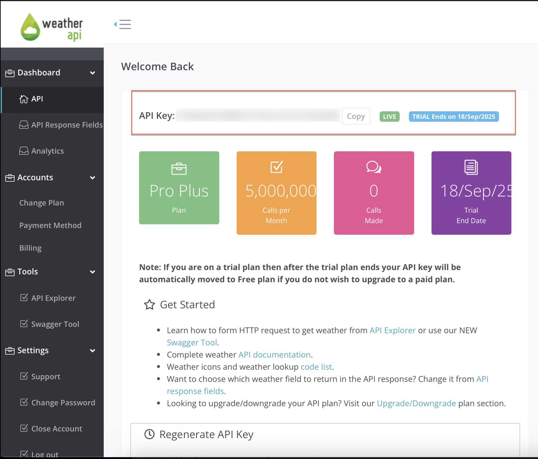The height and width of the screenshot is (459, 538).
Task: Click the Settings briefcase icon
Action: [10, 351]
